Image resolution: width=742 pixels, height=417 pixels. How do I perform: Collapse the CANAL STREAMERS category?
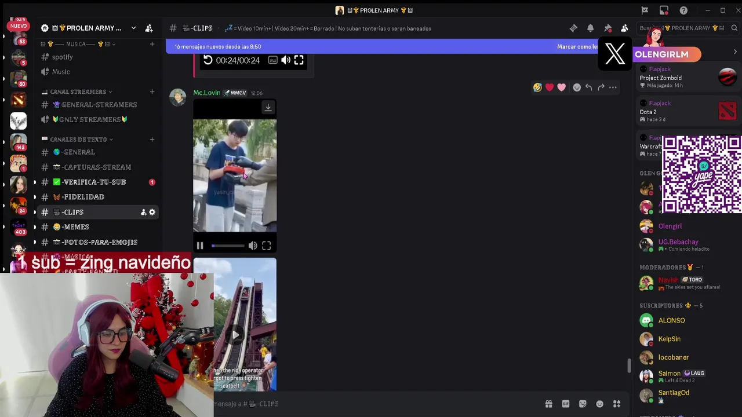click(77, 92)
